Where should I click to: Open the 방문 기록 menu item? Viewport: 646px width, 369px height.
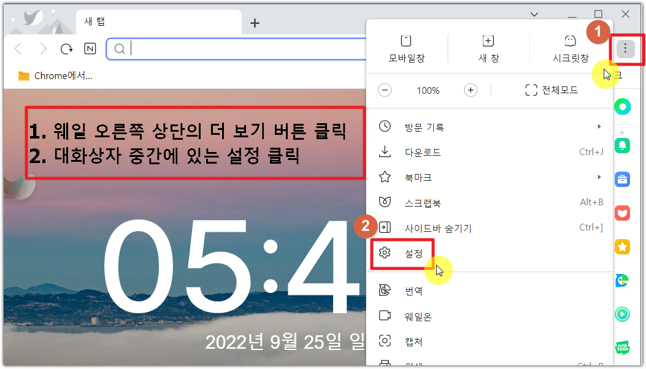tap(490, 127)
